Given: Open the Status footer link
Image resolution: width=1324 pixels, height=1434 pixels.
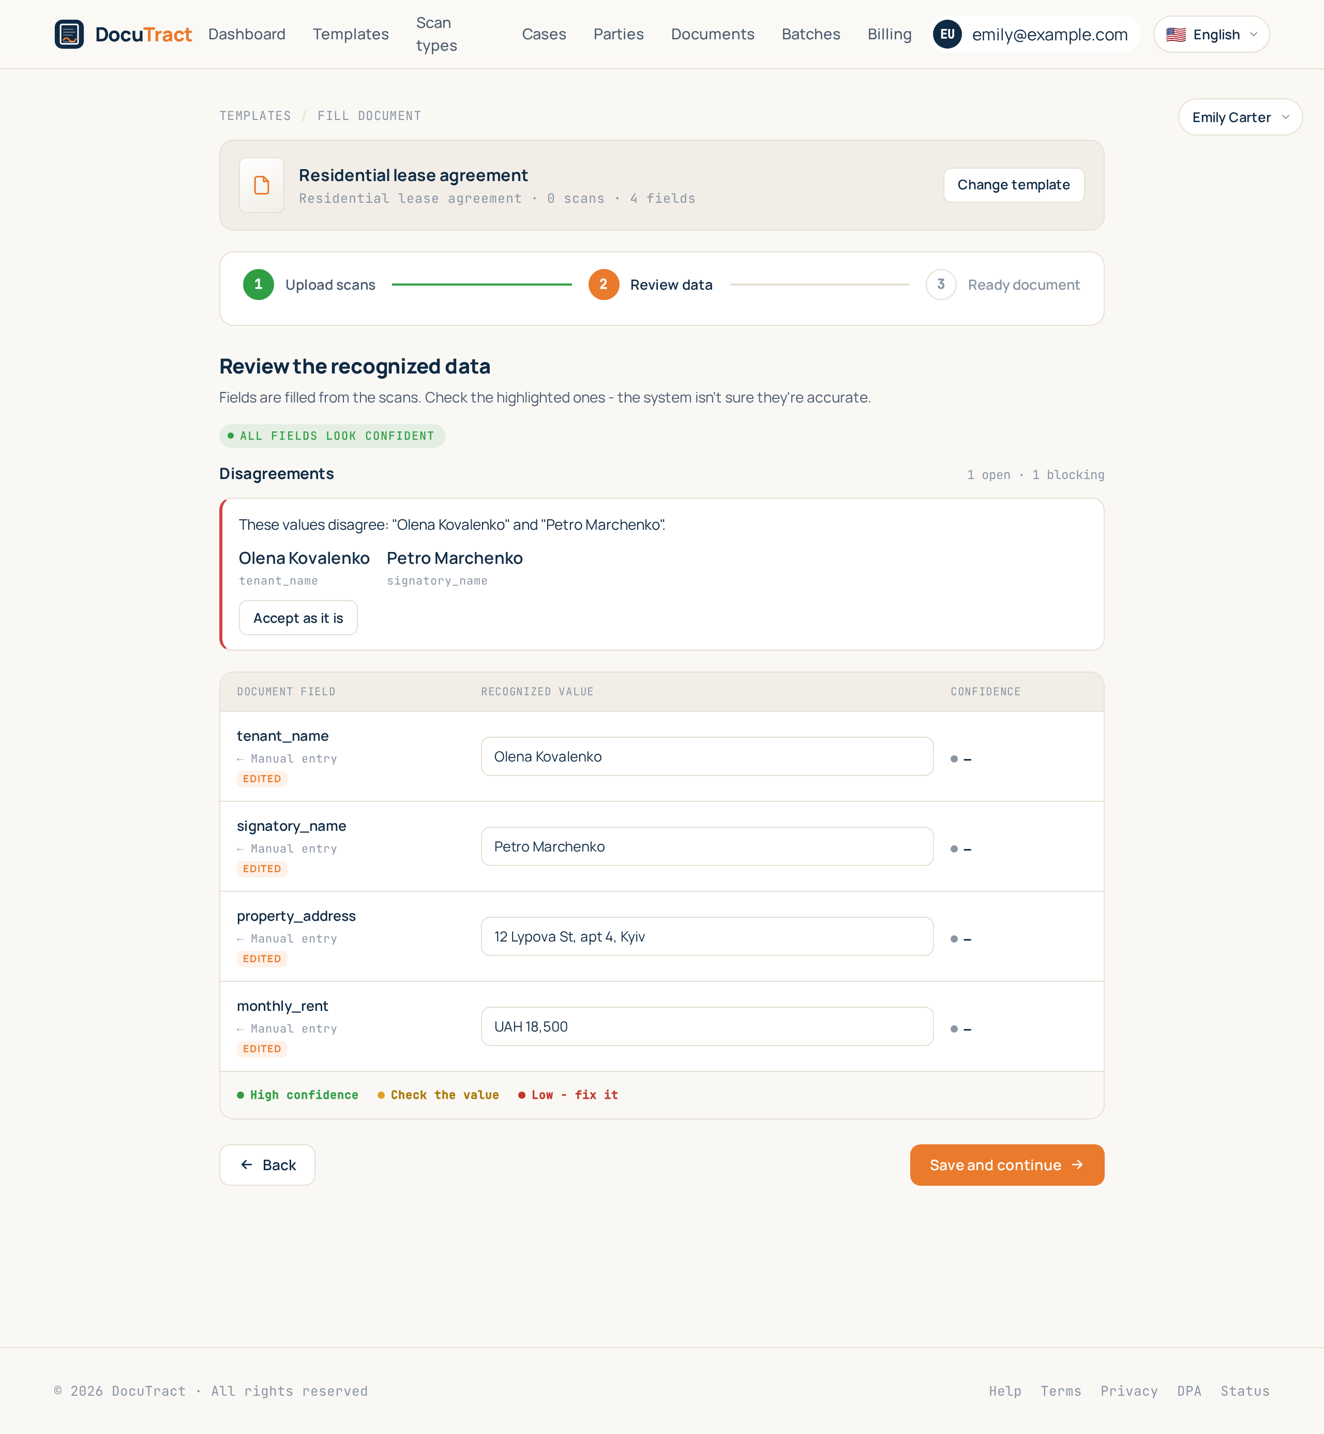Looking at the screenshot, I should [1245, 1391].
